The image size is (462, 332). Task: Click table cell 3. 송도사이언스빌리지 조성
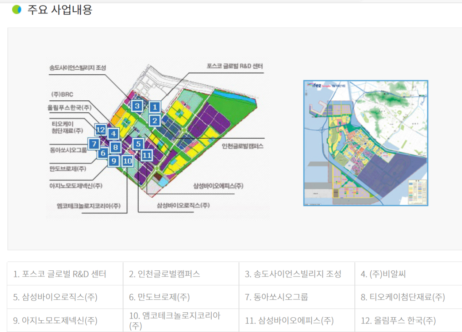click(297, 274)
